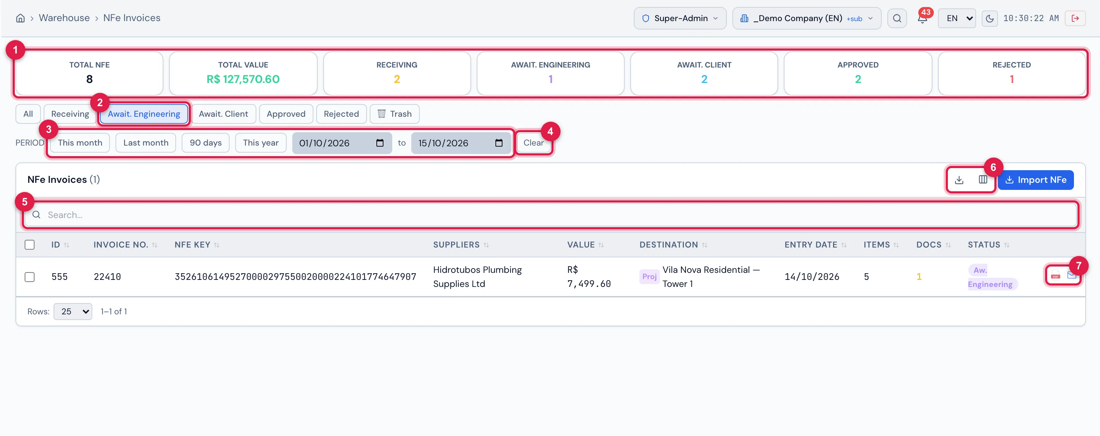The image size is (1100, 436).
Task: Switch to the Approved tab
Action: tap(286, 114)
